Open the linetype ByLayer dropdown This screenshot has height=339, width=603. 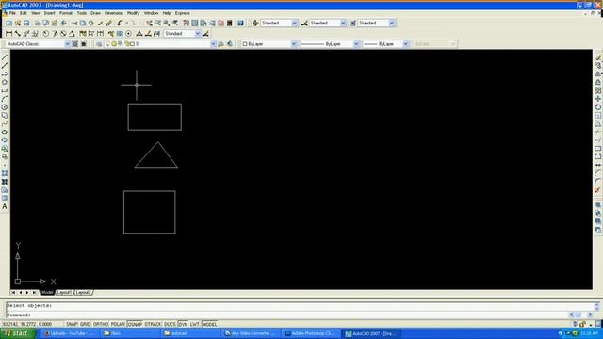click(x=356, y=44)
